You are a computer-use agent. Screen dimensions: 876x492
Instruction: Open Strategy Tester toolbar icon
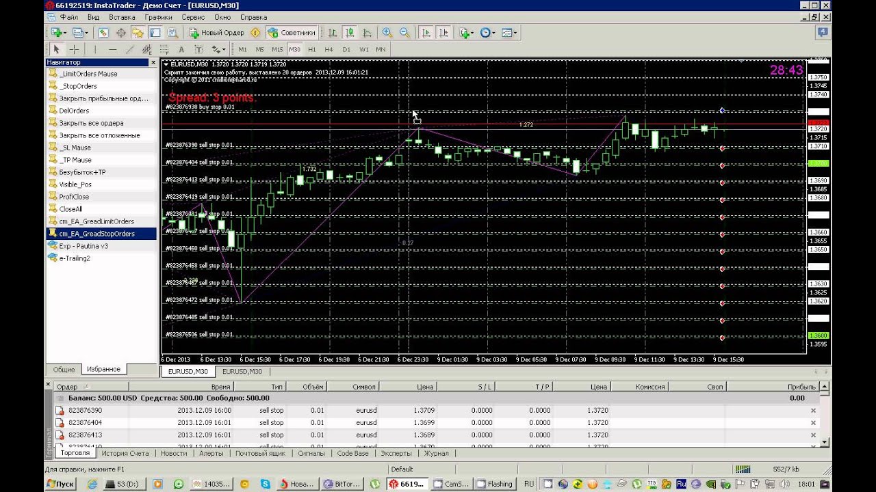click(x=172, y=32)
